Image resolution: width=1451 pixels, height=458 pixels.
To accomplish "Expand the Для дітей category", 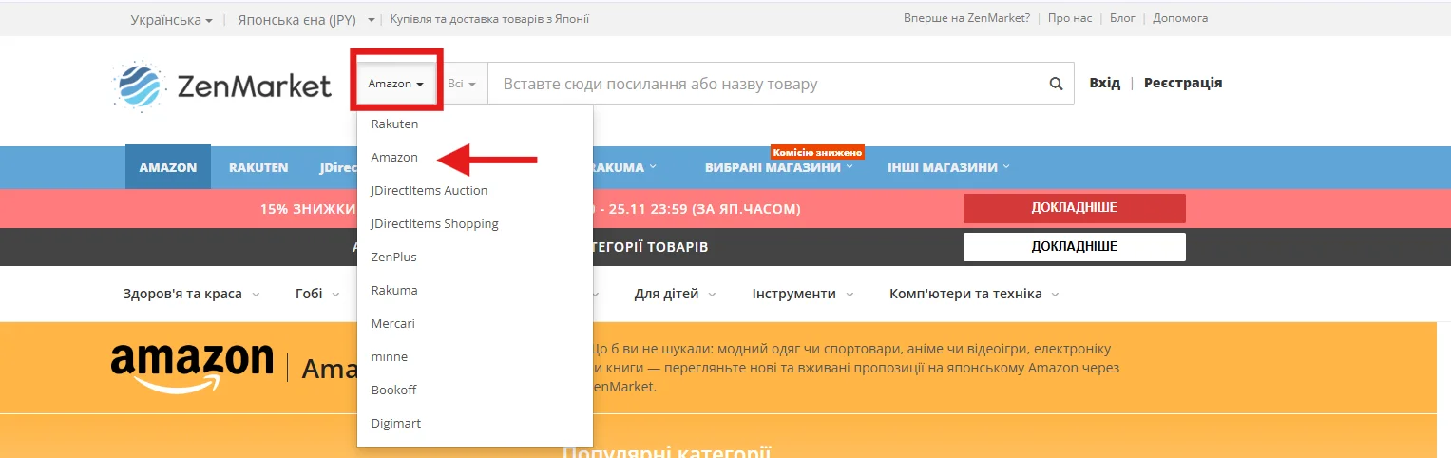I will [675, 294].
